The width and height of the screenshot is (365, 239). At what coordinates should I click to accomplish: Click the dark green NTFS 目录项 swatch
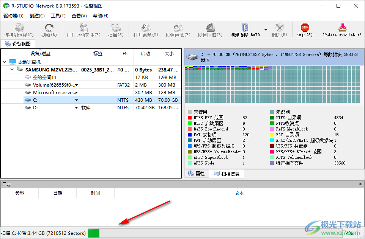(x=272, y=118)
